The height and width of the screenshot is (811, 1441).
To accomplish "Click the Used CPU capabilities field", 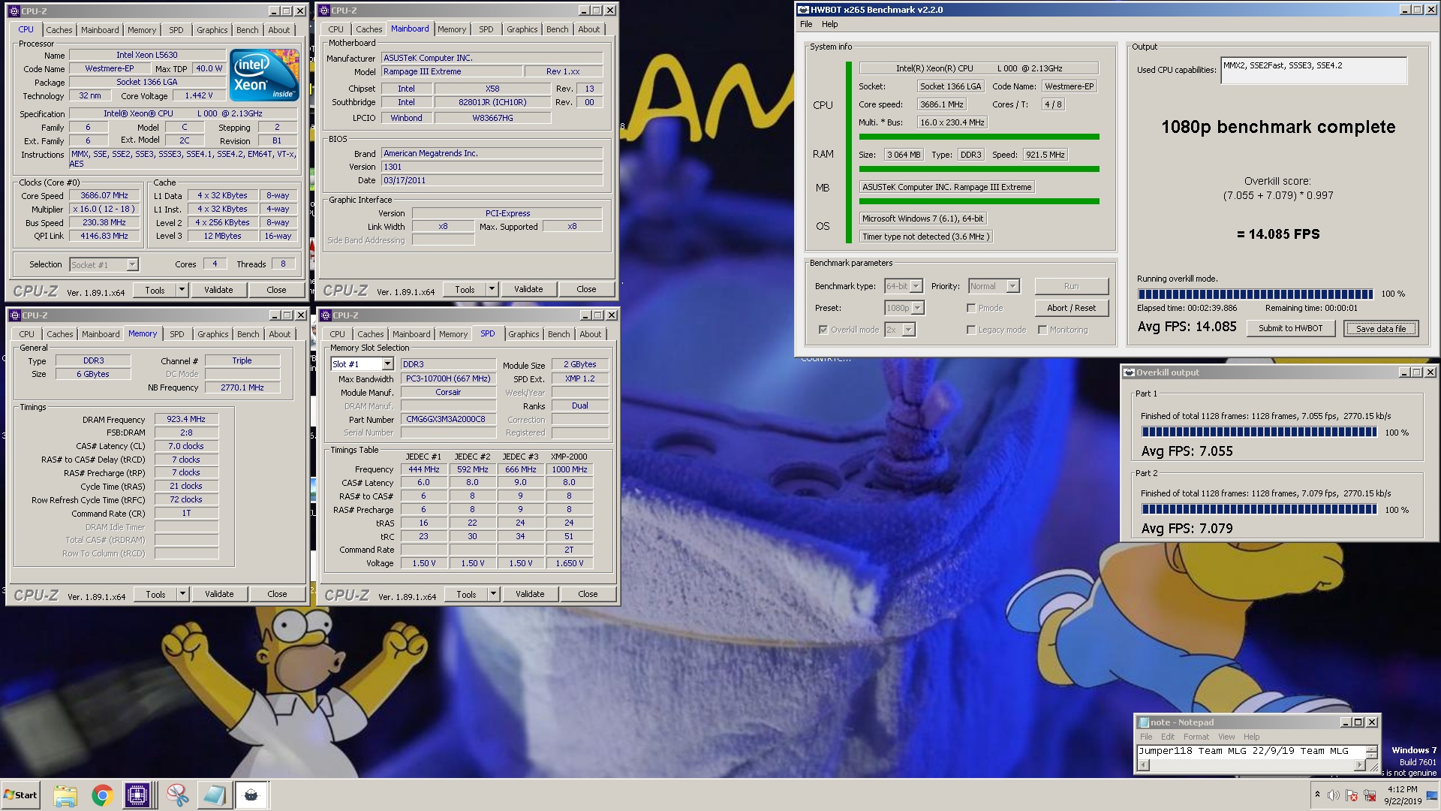I will 1313,71.
